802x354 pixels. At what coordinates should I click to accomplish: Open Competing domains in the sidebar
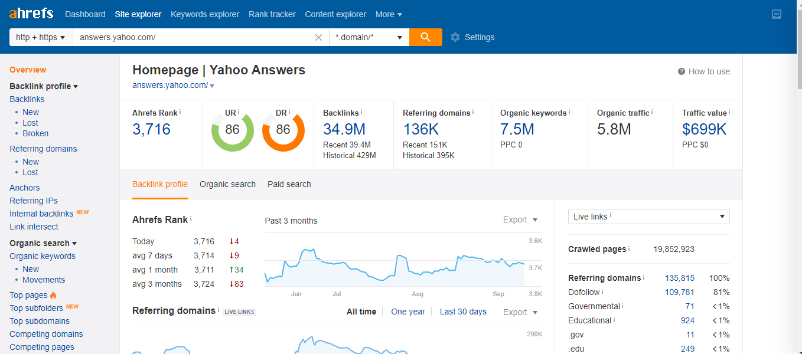point(46,334)
